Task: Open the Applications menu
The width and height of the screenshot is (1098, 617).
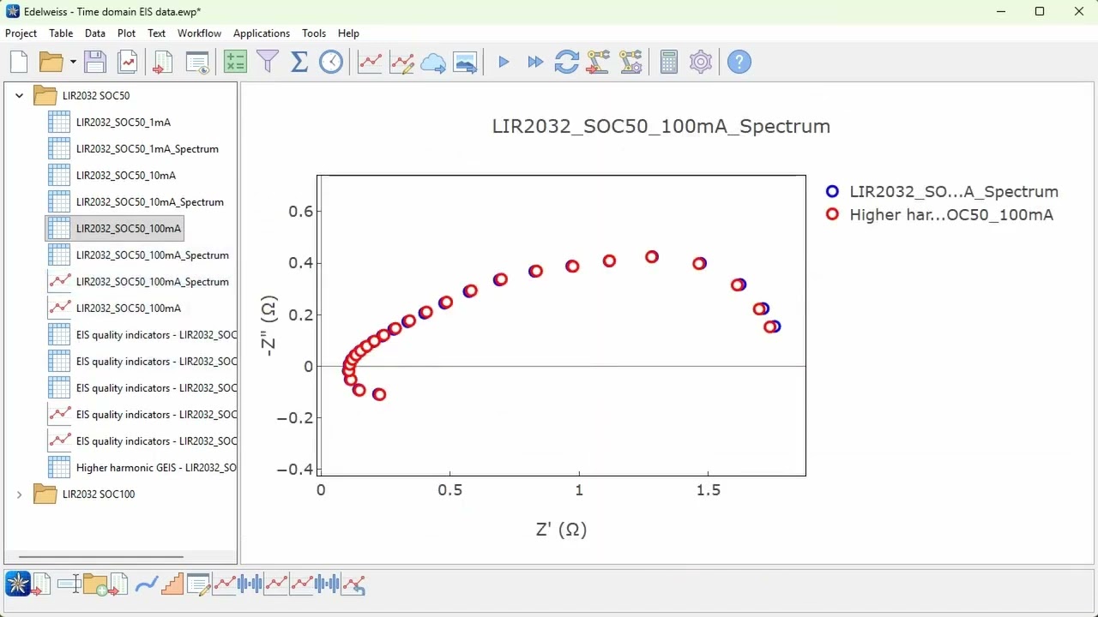Action: pyautogui.click(x=262, y=33)
